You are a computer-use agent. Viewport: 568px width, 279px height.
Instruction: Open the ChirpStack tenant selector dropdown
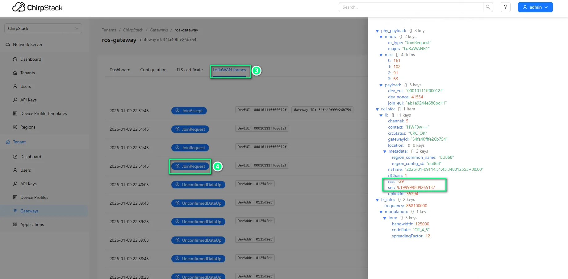43,28
